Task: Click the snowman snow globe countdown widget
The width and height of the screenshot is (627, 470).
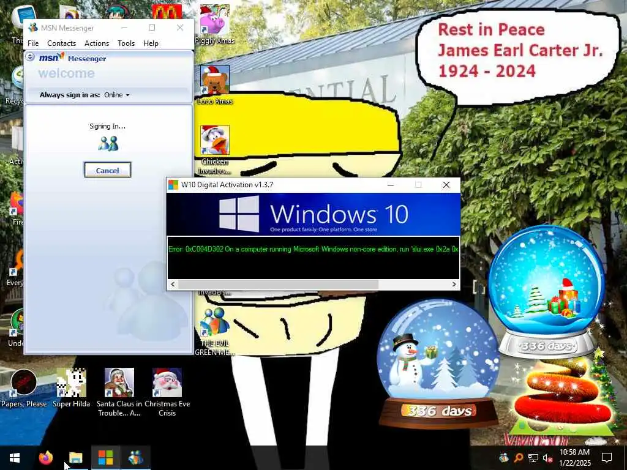Action: [438, 364]
